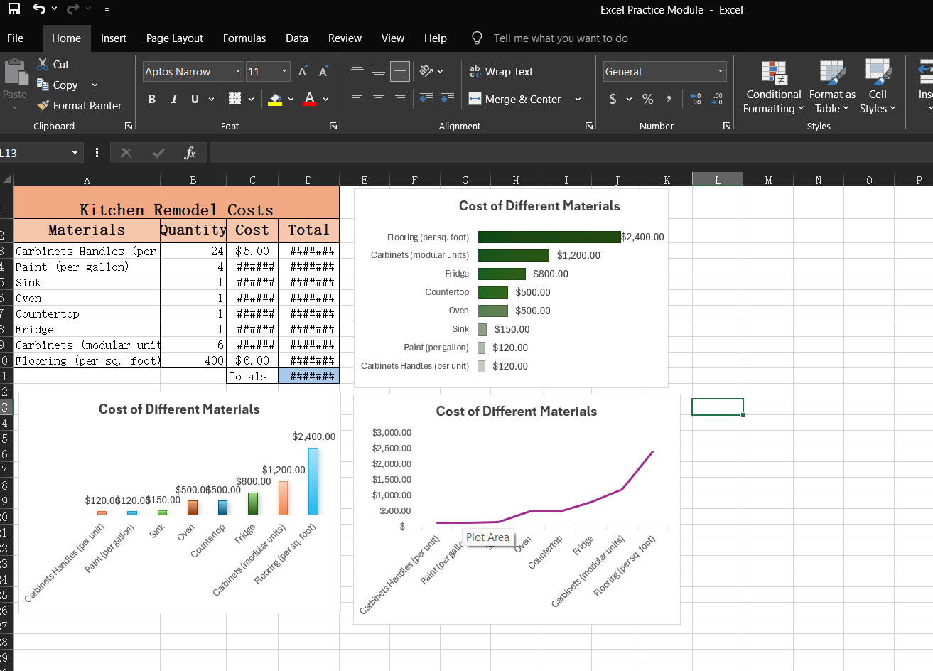
Task: Center text horizontally
Action: [379, 99]
